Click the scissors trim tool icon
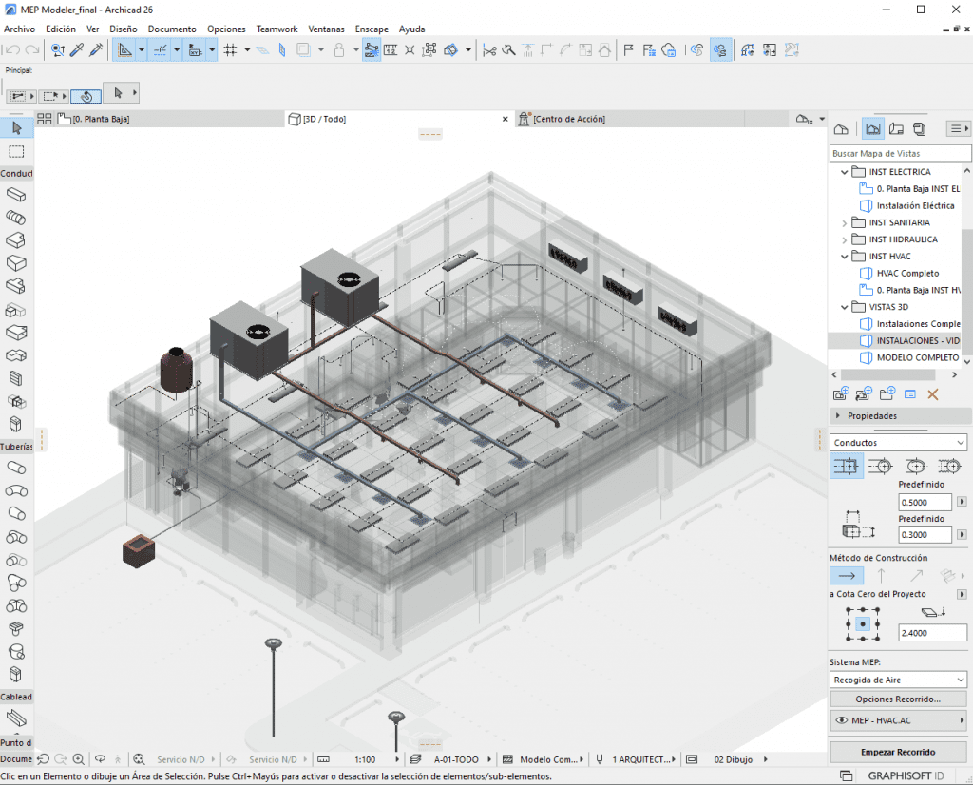 489,50
